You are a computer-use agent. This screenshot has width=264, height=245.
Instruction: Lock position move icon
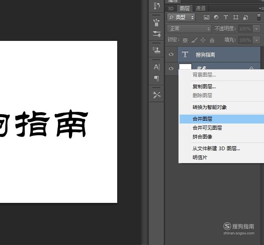(203, 40)
